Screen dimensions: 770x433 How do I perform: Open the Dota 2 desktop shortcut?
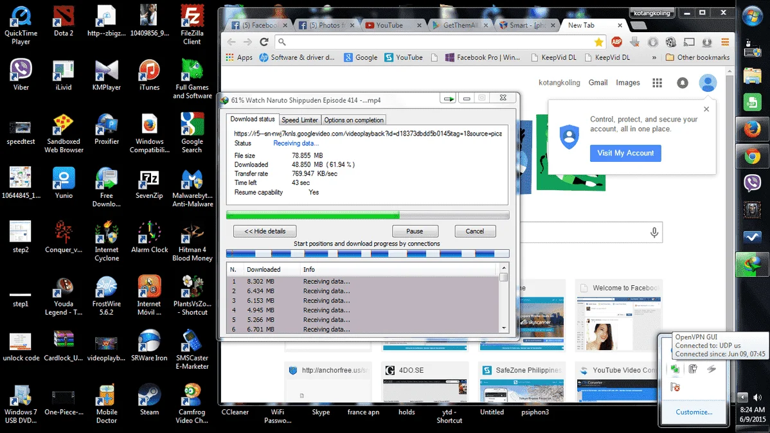click(x=64, y=22)
